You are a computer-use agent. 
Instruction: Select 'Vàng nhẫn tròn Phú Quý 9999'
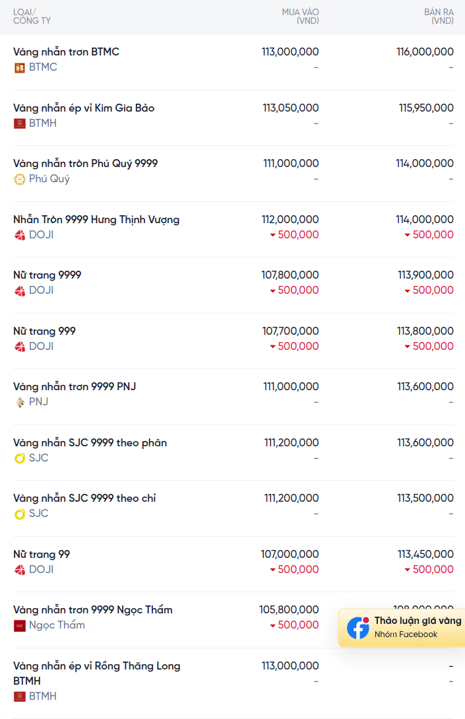pos(85,163)
